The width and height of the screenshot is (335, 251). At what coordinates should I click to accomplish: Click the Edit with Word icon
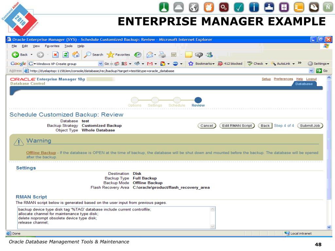click(x=174, y=55)
